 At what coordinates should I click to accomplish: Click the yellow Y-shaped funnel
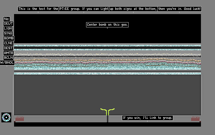[x=107, y=112]
